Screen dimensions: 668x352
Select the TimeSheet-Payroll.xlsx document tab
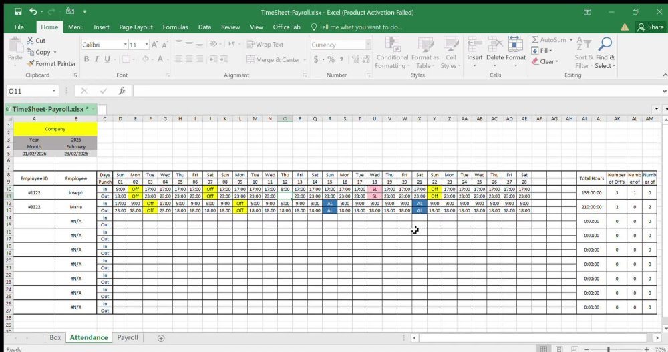click(51, 109)
